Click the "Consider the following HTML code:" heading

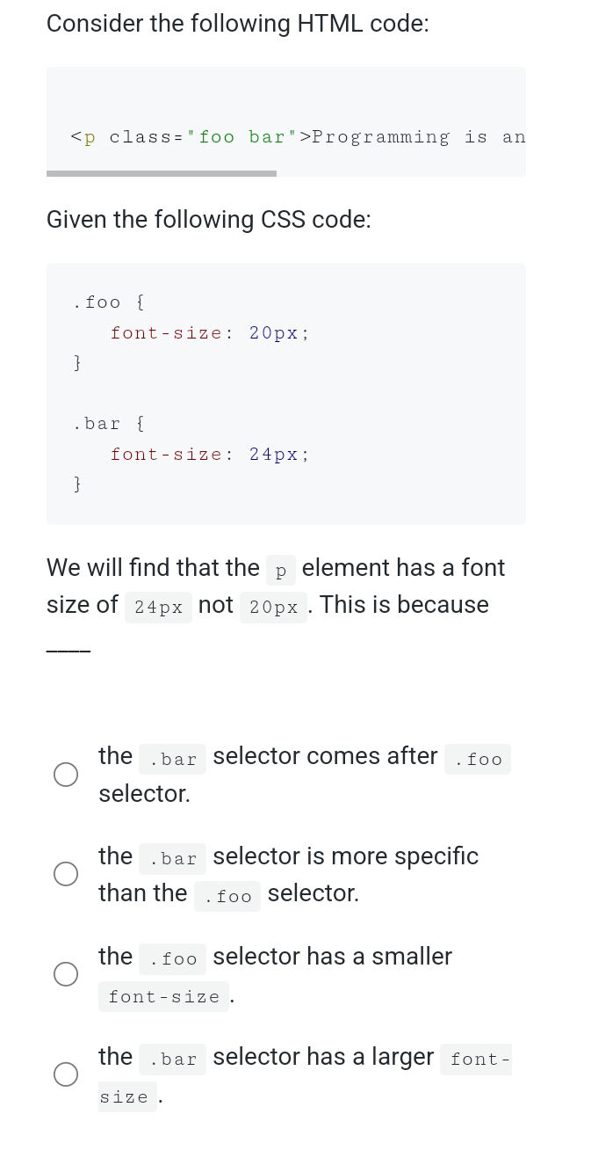click(x=238, y=24)
